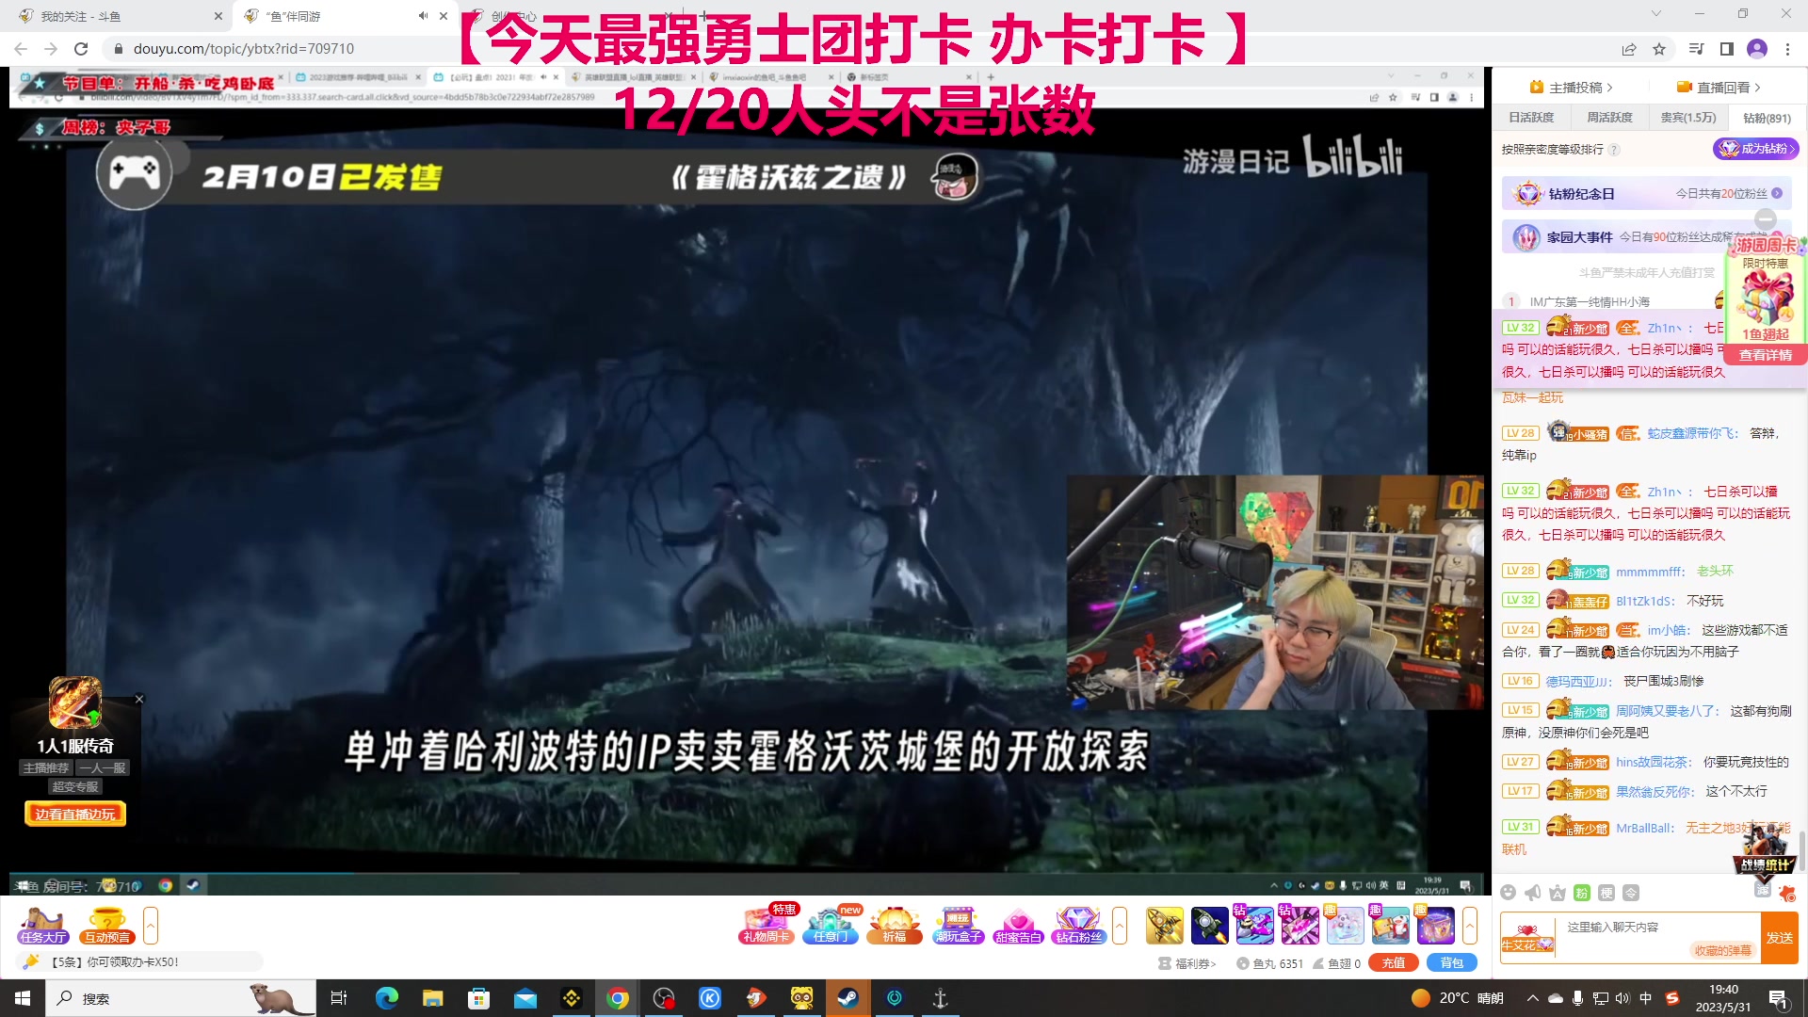This screenshot has width=1808, height=1017.
Task: Click the Windows search box
Action: coord(179,998)
